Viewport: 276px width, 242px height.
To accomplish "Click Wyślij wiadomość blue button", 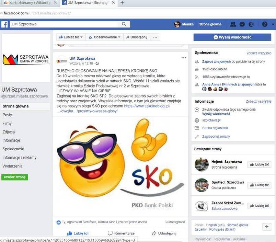I will coord(232,37).
